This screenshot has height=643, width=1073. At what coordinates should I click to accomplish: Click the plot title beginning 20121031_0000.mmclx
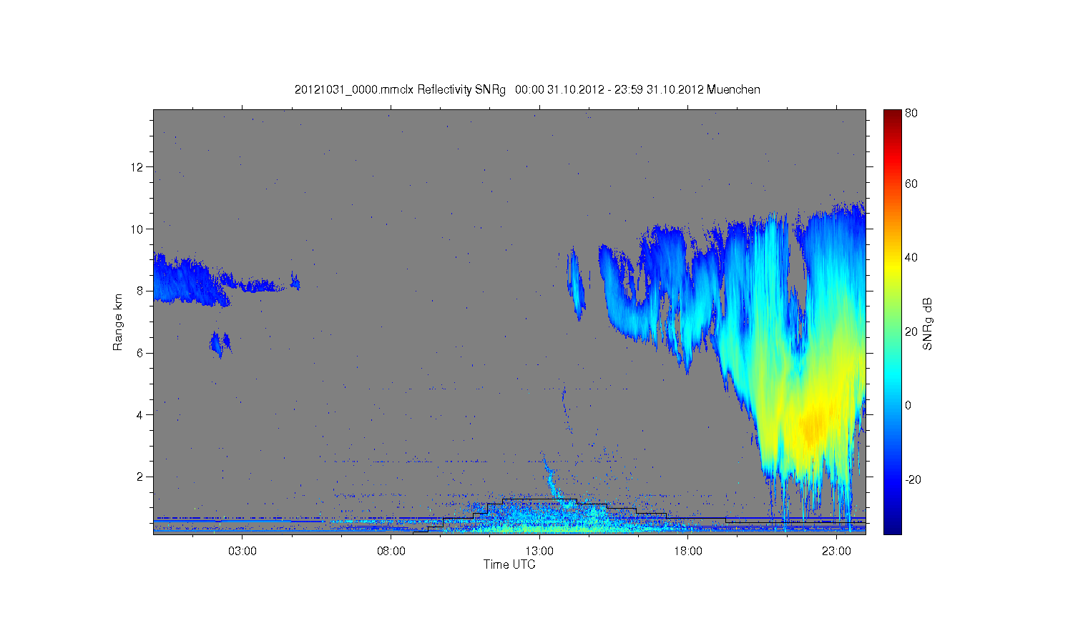527,90
